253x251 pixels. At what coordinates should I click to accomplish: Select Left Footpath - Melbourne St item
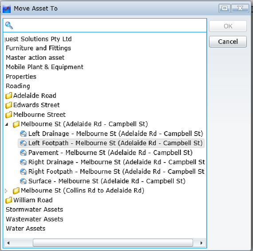pos(111,143)
